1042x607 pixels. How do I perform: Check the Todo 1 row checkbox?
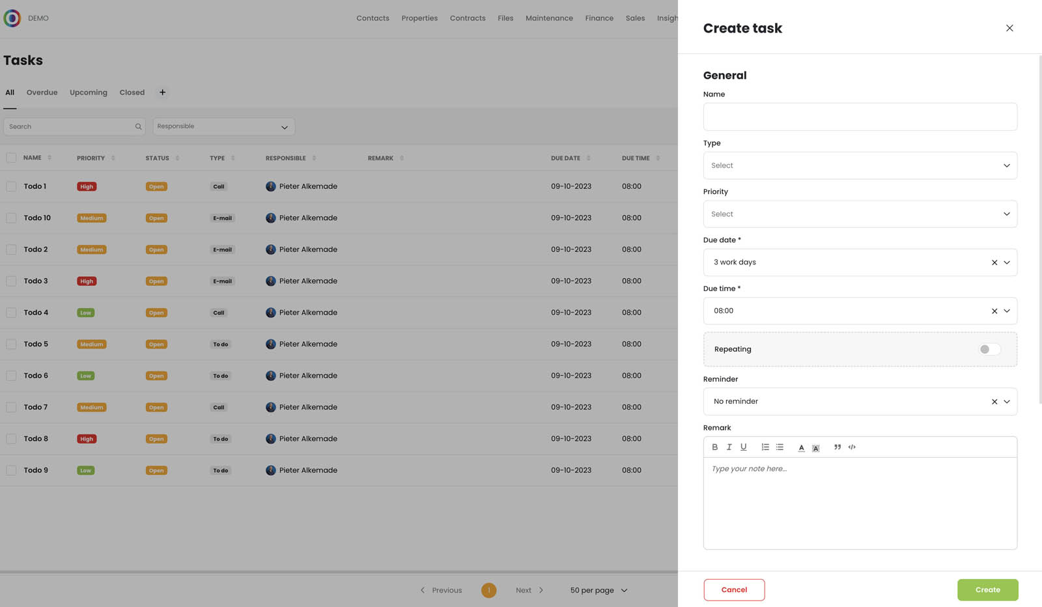click(x=11, y=186)
